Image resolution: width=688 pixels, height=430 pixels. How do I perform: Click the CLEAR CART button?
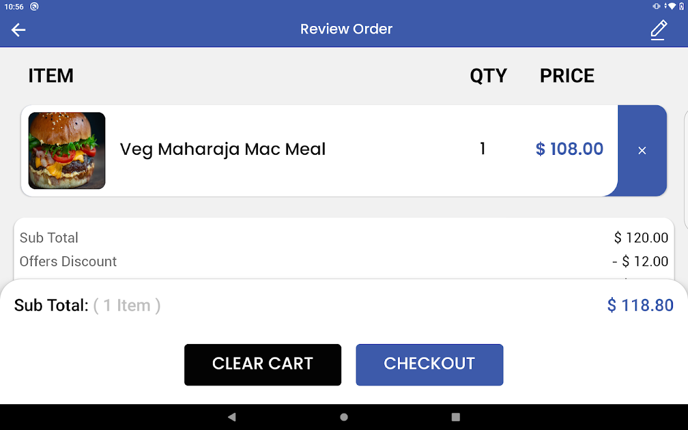(263, 364)
